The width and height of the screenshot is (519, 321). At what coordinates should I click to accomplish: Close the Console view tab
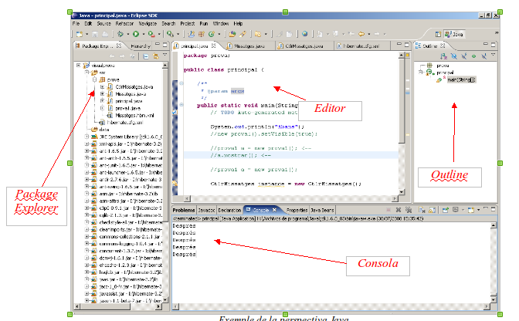click(274, 210)
